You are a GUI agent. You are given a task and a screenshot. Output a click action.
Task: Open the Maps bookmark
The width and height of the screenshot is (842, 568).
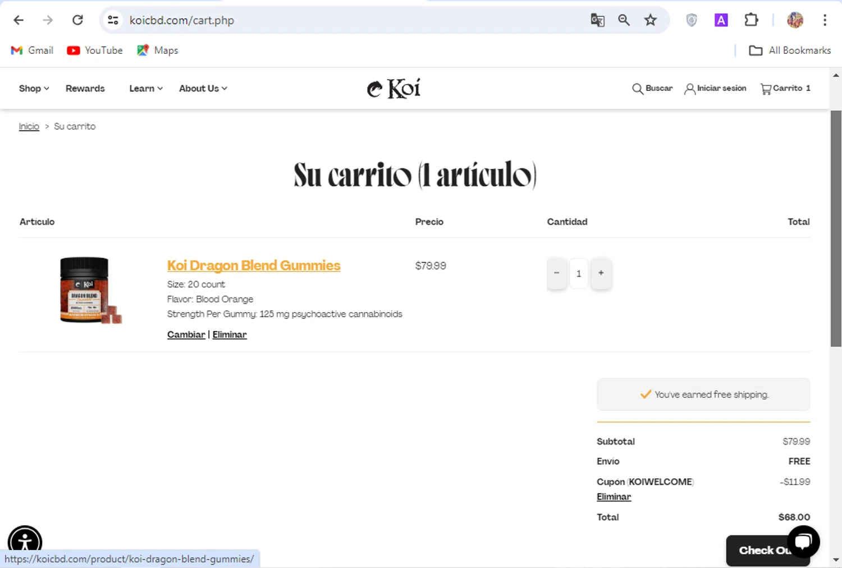click(x=157, y=51)
